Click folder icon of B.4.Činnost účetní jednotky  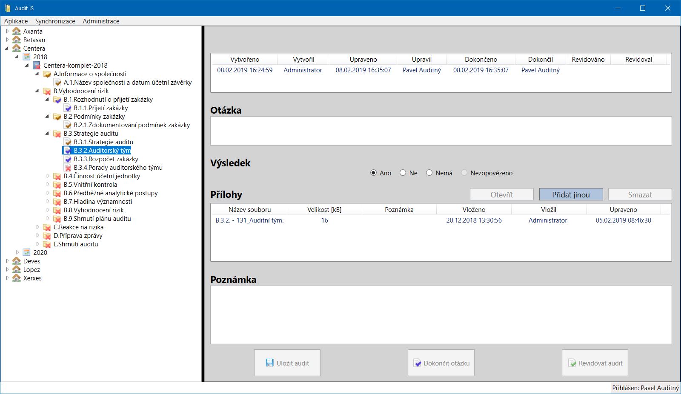57,176
